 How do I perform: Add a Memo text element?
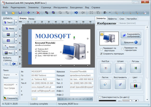pyautogui.click(x=10, y=29)
